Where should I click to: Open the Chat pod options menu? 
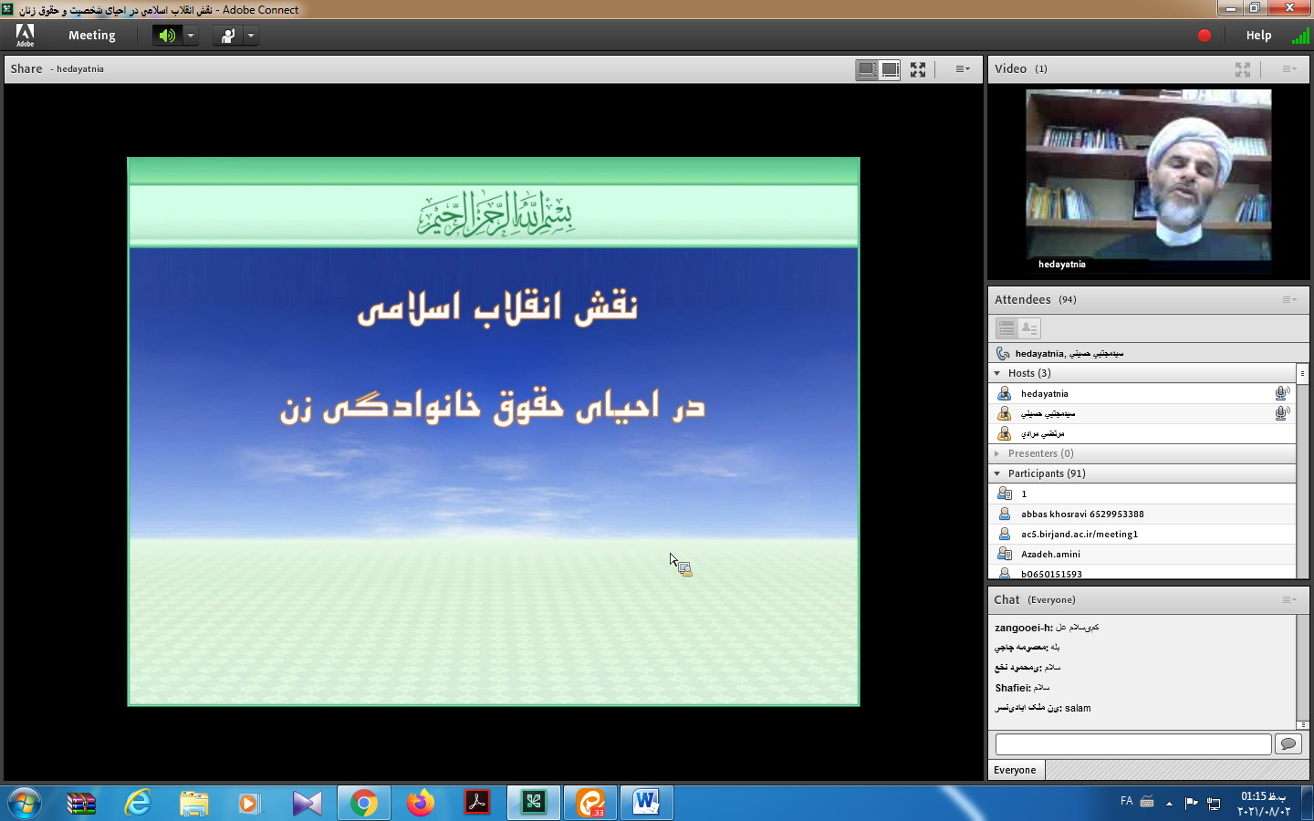pyautogui.click(x=1288, y=599)
